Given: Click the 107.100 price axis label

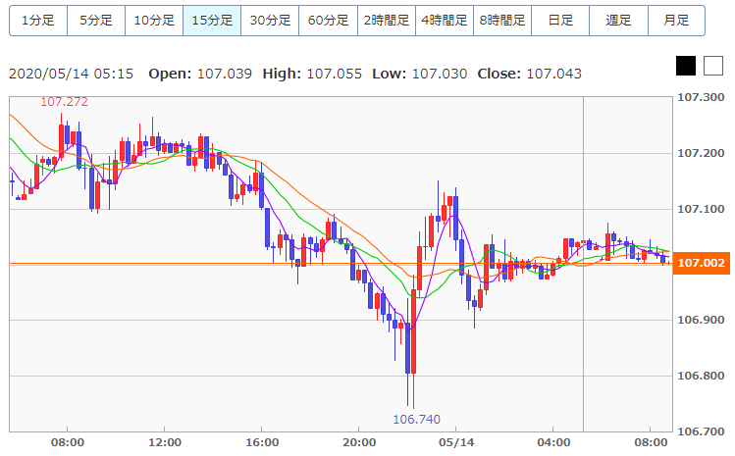Looking at the screenshot, I should tap(701, 209).
